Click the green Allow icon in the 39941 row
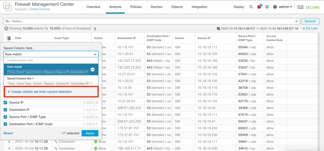This screenshot has width=324, height=151. (96, 142)
